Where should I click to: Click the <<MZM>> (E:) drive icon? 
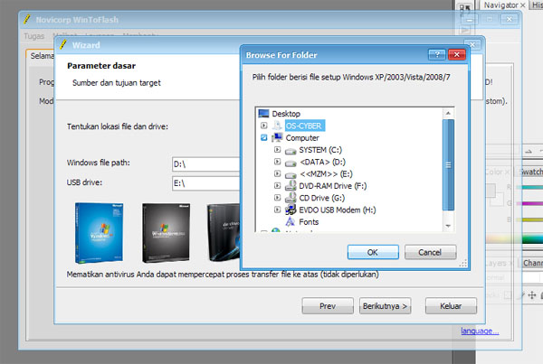291,175
